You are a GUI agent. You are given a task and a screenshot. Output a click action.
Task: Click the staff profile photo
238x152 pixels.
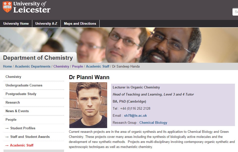coord(88,105)
